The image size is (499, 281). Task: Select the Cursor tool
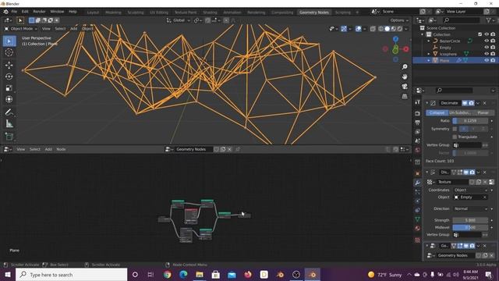tap(9, 52)
